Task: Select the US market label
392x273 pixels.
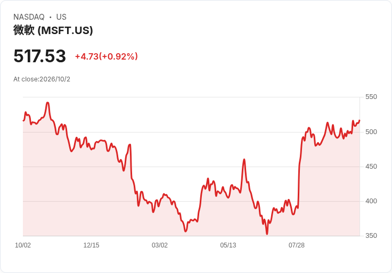Action: (x=61, y=17)
